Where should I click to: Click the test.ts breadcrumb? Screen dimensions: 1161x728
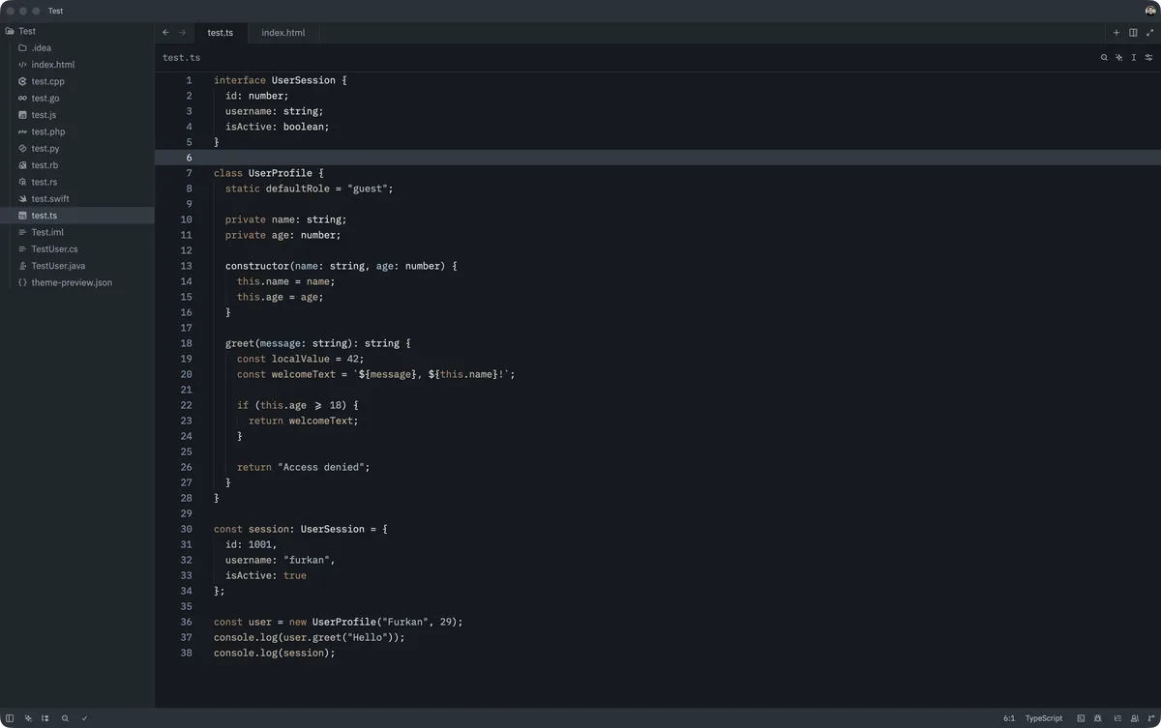182,58
